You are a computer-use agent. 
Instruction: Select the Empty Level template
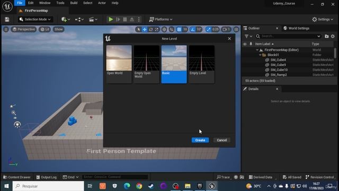202,64
